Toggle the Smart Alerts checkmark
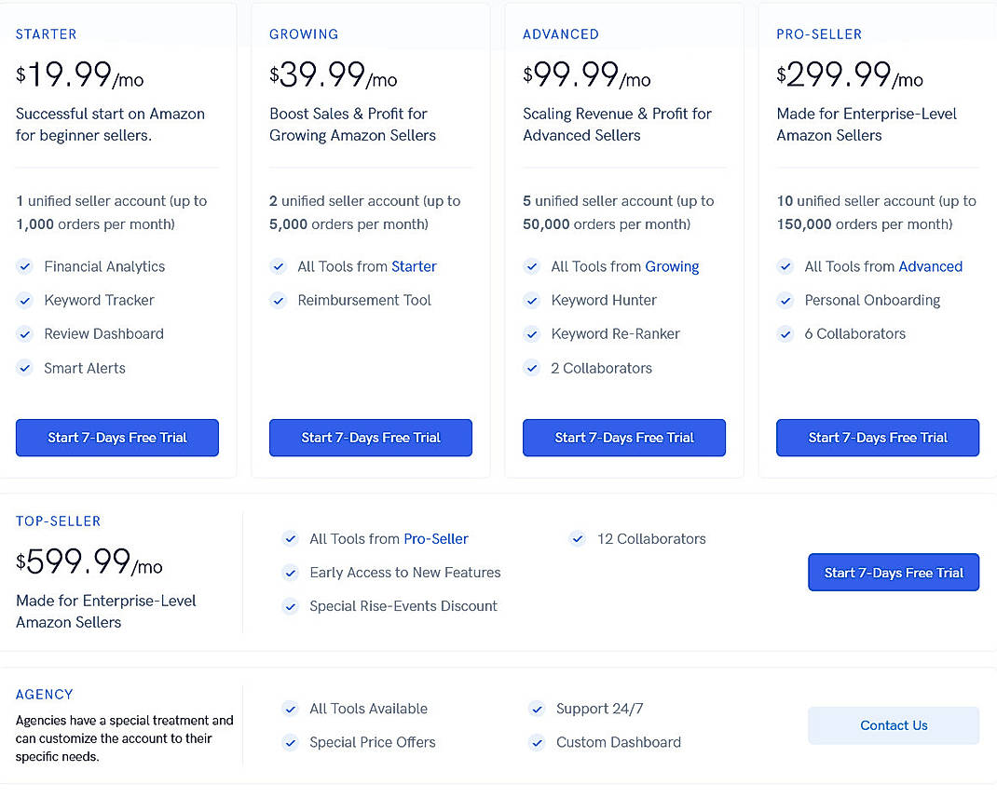The height and width of the screenshot is (798, 997). tap(25, 368)
